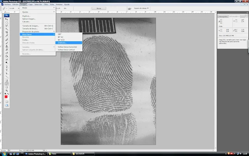Select the Zoom tool
249x156 pixels.
(7, 90)
